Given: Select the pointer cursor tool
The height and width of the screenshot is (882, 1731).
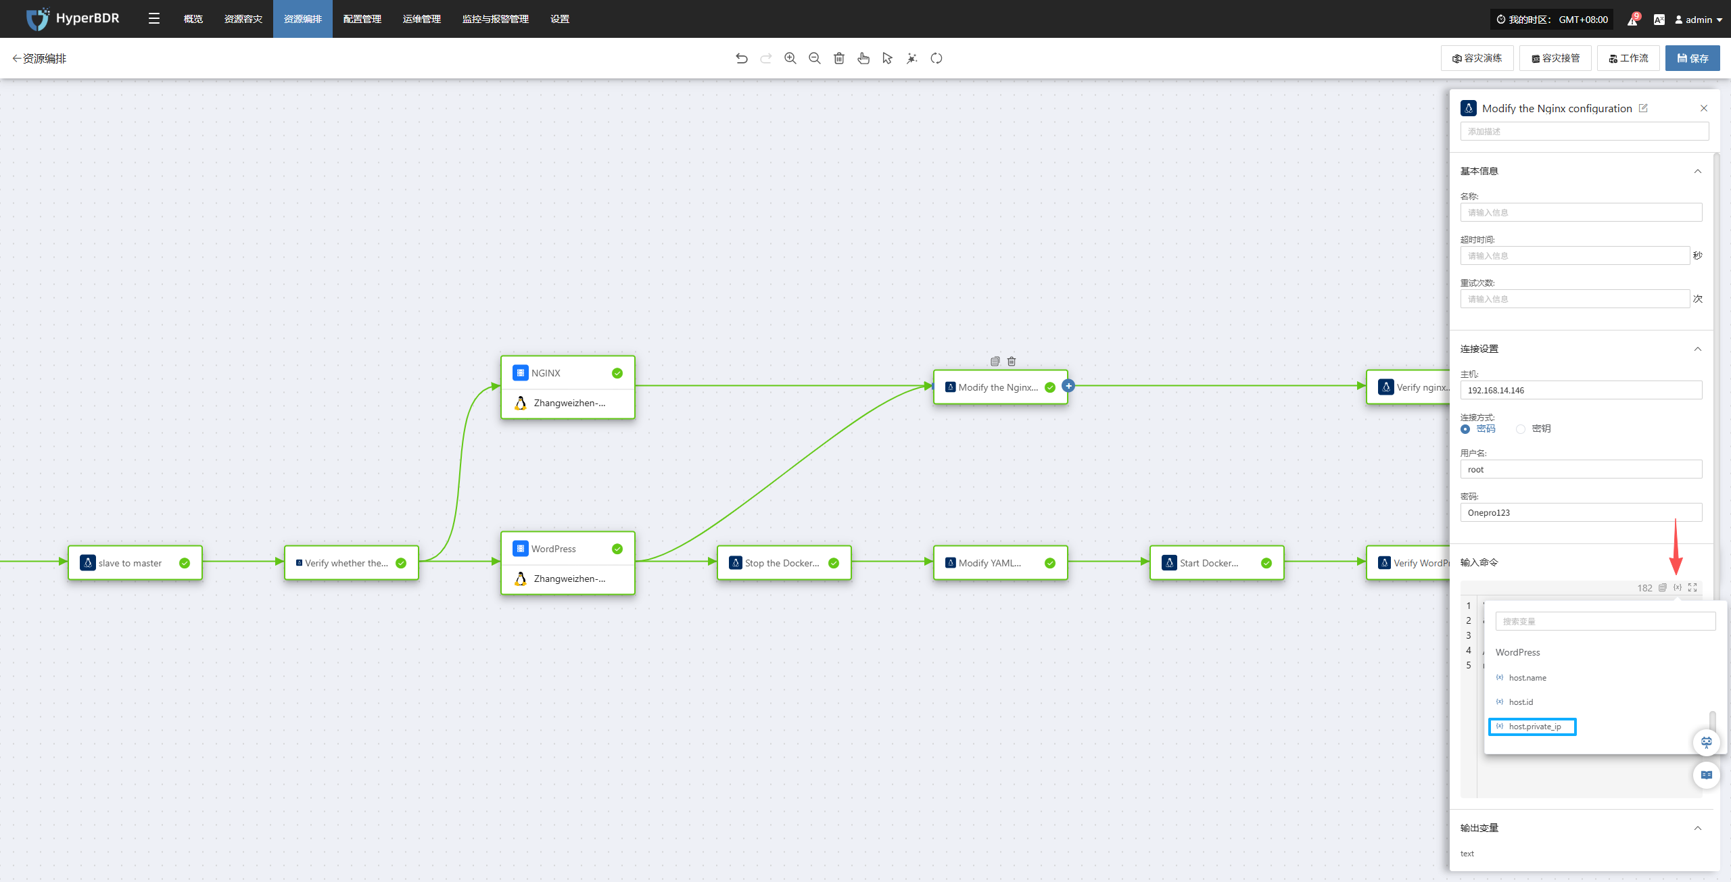Looking at the screenshot, I should point(887,58).
